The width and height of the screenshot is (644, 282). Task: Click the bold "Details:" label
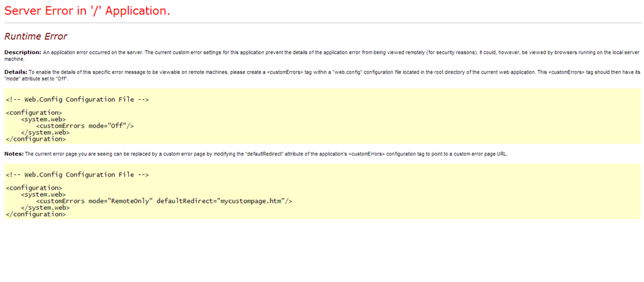[x=16, y=72]
